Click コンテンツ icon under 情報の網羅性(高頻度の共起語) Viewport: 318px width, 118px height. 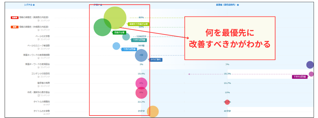(39, 20)
